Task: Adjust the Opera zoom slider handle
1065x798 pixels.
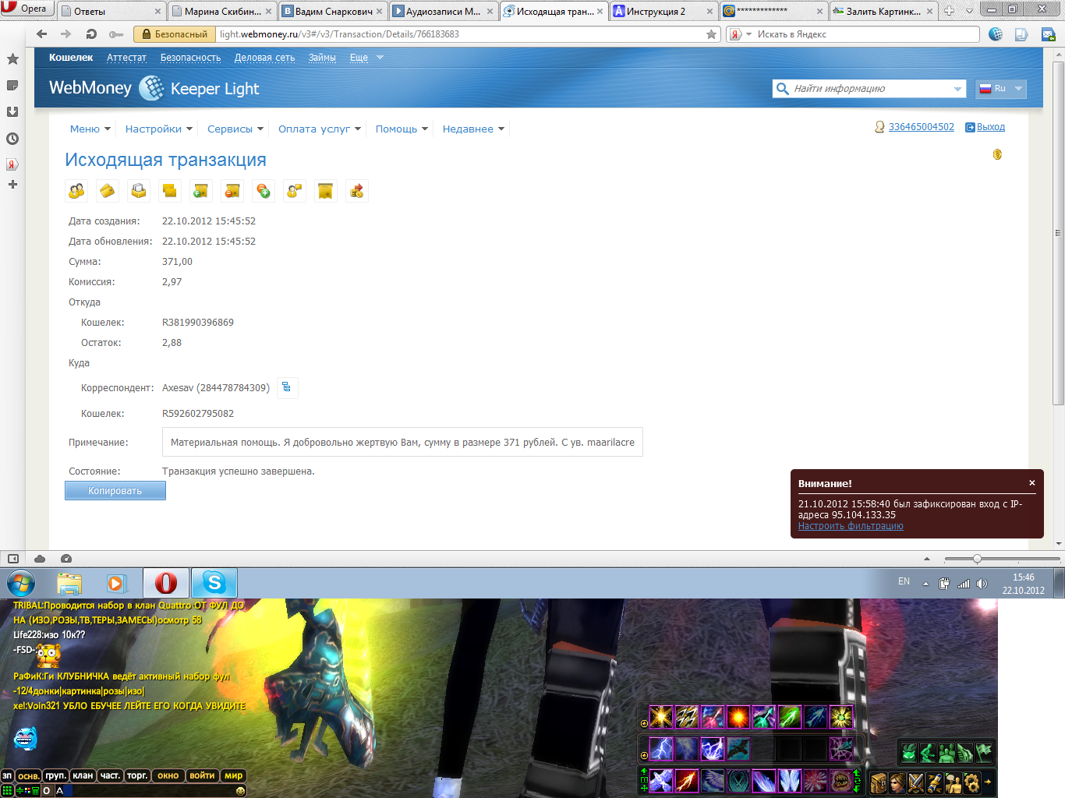Action: 977,559
